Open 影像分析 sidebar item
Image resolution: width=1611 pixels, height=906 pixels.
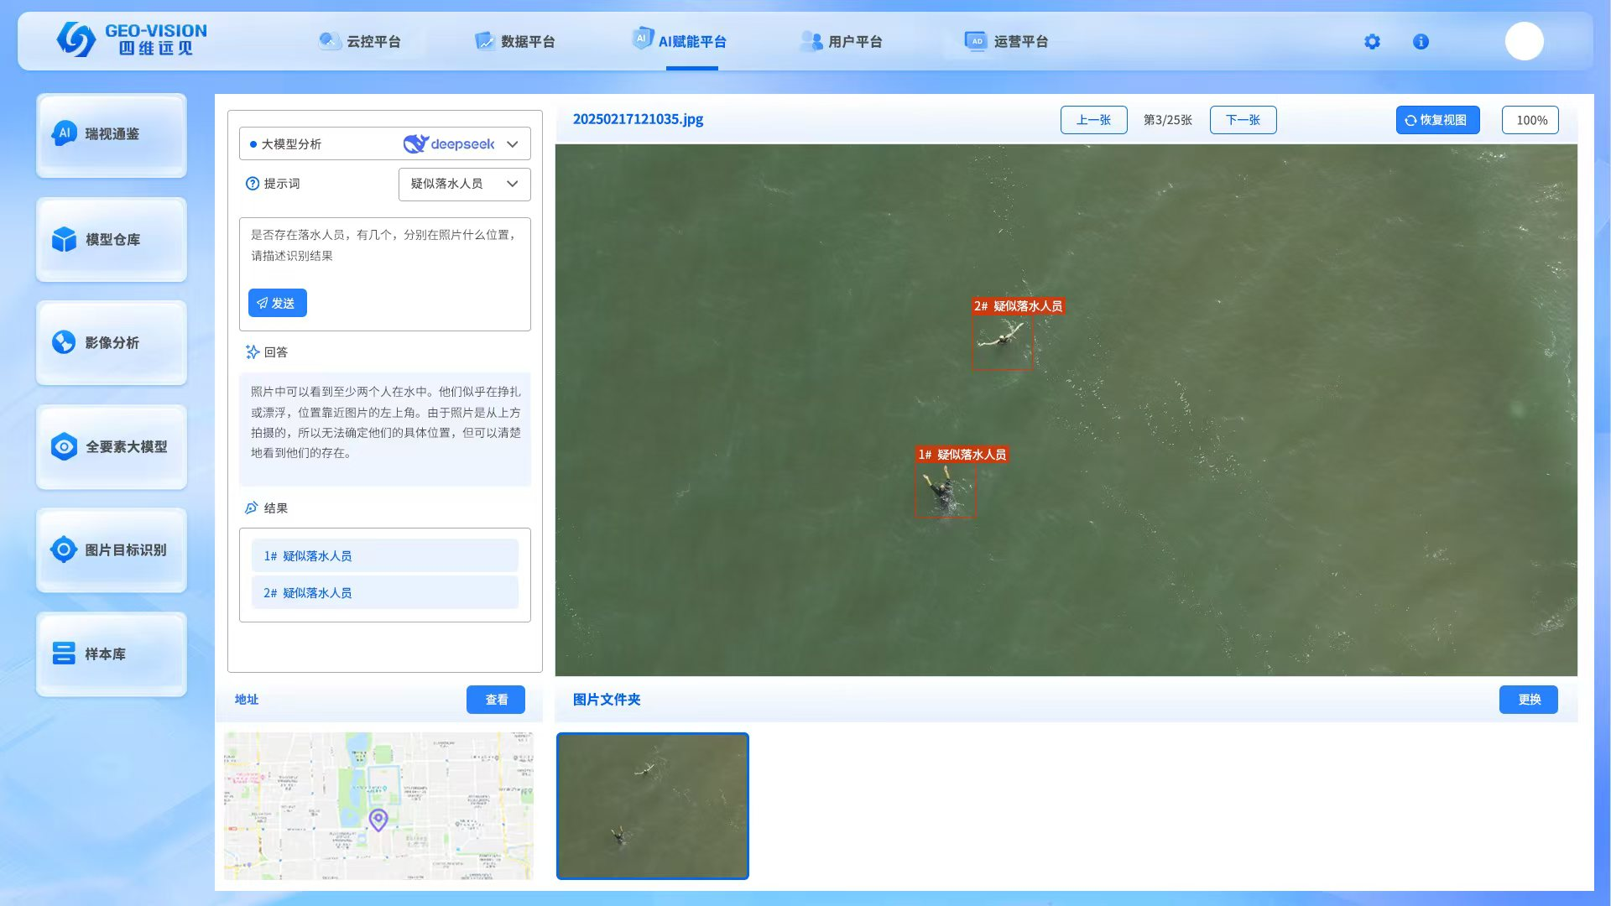(112, 343)
